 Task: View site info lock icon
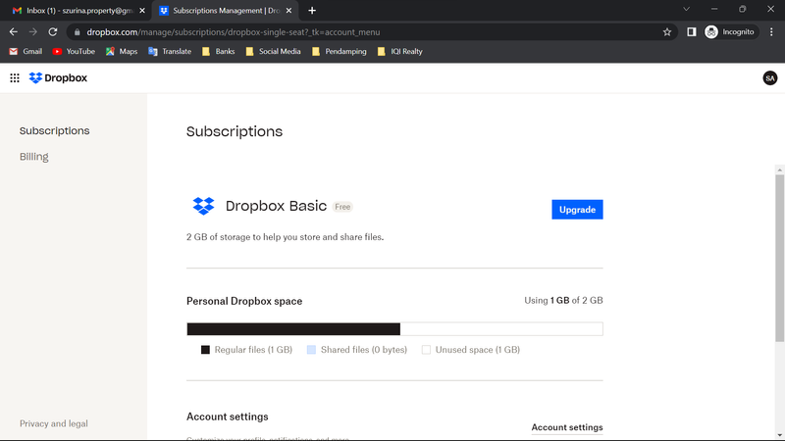(x=77, y=32)
